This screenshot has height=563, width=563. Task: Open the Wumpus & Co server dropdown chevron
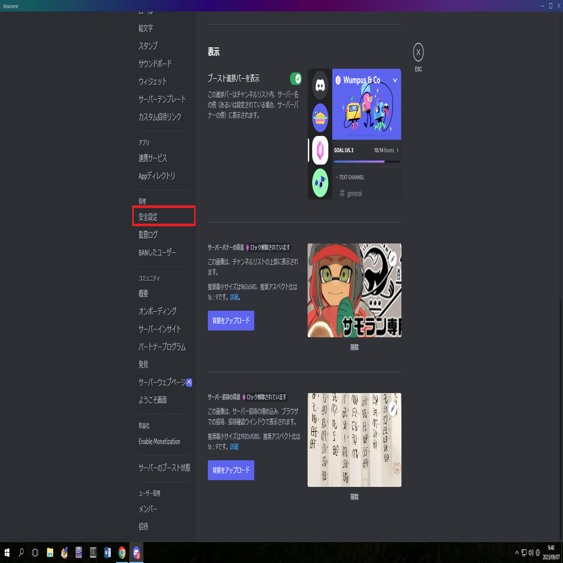395,81
